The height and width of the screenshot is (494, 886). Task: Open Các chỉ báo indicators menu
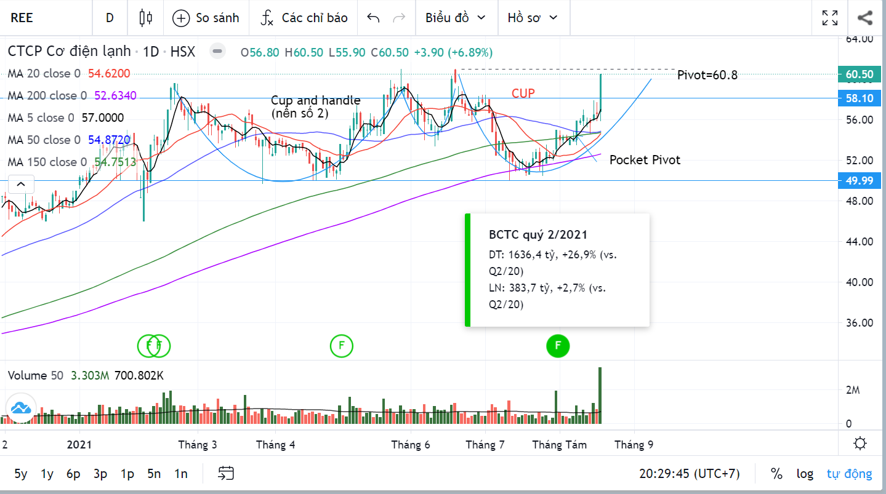point(304,18)
